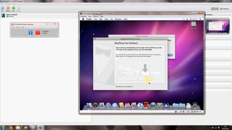The height and width of the screenshot is (130, 232).
Task: Open Address Book from the dock
Action: pyautogui.click(x=121, y=105)
